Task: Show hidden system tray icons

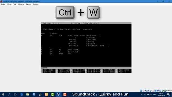Action: 142,95
